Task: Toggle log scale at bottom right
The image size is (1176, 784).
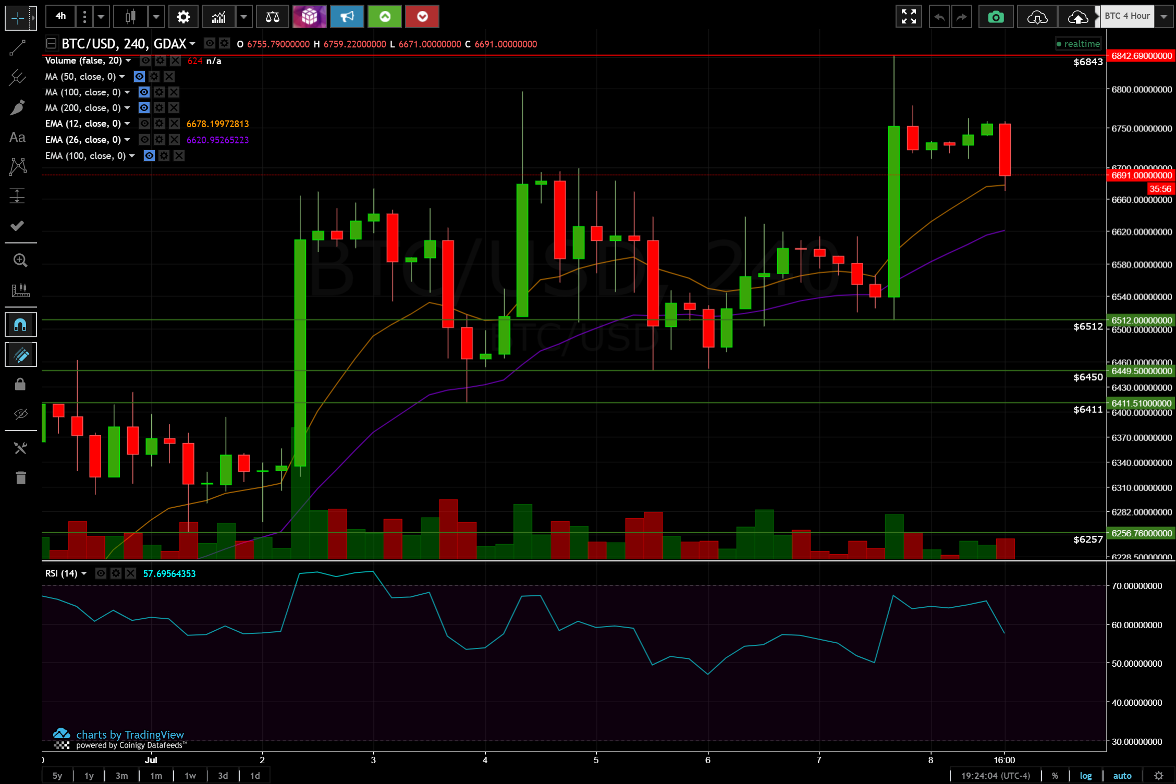Action: point(1085,776)
